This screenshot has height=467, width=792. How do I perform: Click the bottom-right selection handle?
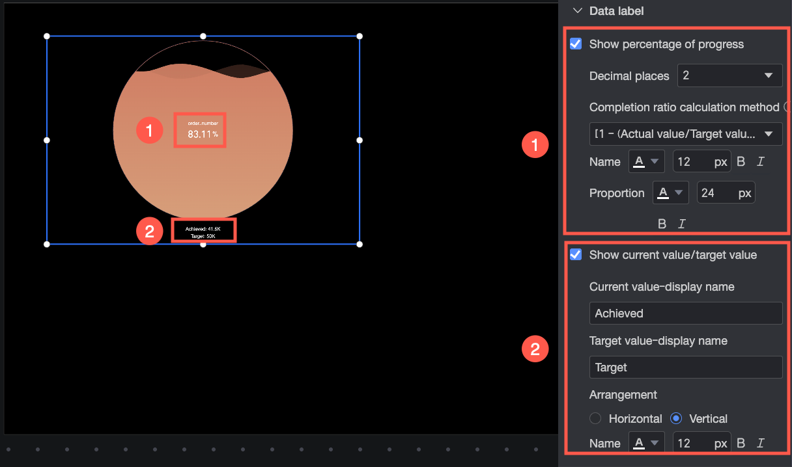[x=360, y=244]
